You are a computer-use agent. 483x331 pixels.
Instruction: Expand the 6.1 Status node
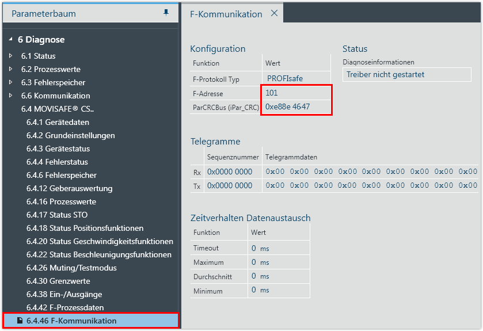[10, 56]
